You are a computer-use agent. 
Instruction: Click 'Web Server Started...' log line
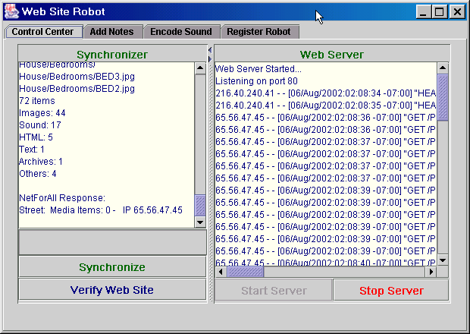pyautogui.click(x=258, y=69)
